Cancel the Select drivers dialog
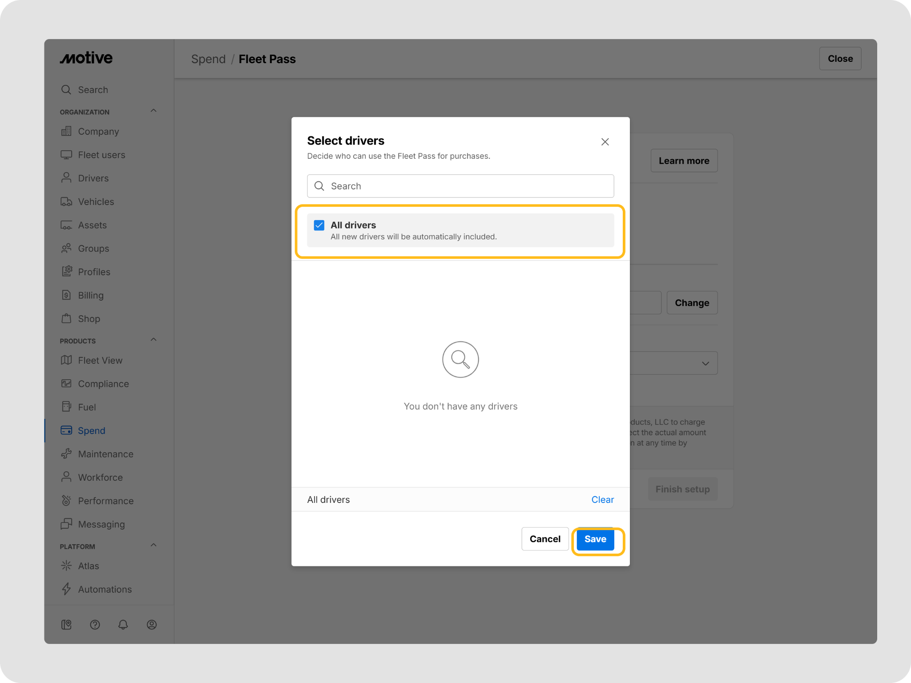The width and height of the screenshot is (911, 683). tap(545, 539)
